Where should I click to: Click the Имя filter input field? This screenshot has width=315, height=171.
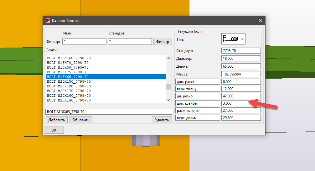[x=85, y=41]
